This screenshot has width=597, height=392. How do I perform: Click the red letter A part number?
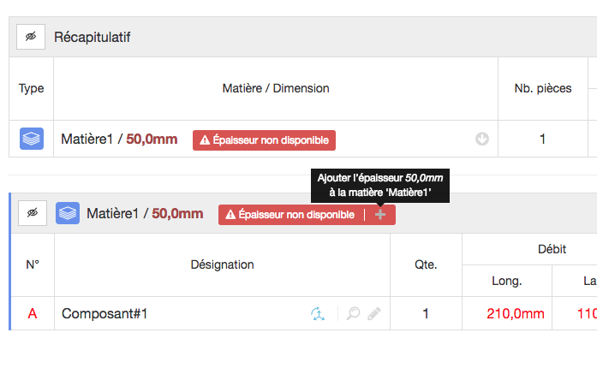tap(33, 313)
